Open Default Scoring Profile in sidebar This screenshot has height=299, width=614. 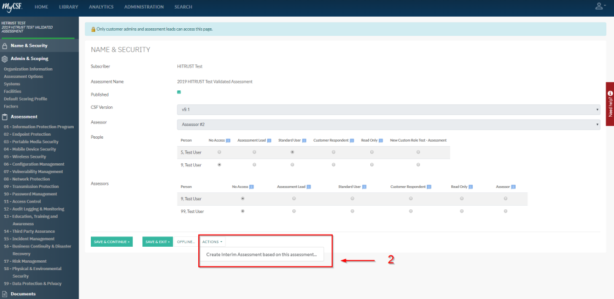25,99
